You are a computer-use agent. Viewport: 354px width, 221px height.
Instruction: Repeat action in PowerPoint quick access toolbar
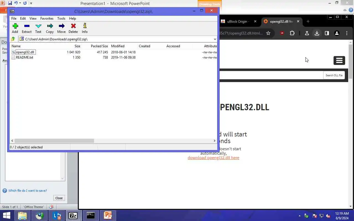coord(25,3)
